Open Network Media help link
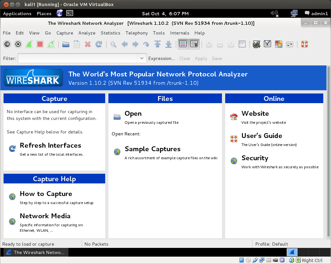331x264 pixels. click(x=45, y=216)
